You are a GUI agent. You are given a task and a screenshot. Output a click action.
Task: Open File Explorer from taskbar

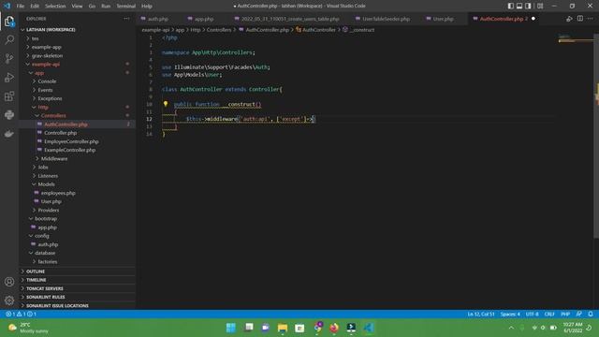pyautogui.click(x=283, y=328)
